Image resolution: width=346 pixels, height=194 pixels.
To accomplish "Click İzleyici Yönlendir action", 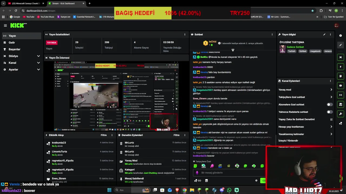I will pos(288,141).
